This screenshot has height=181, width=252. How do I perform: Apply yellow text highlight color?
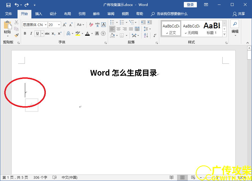(x=78, y=33)
